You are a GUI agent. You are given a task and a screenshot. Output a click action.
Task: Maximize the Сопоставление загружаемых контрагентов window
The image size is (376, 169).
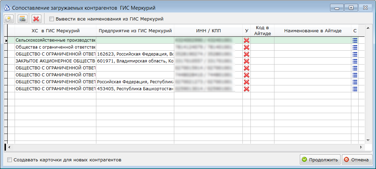click(x=351, y=8)
